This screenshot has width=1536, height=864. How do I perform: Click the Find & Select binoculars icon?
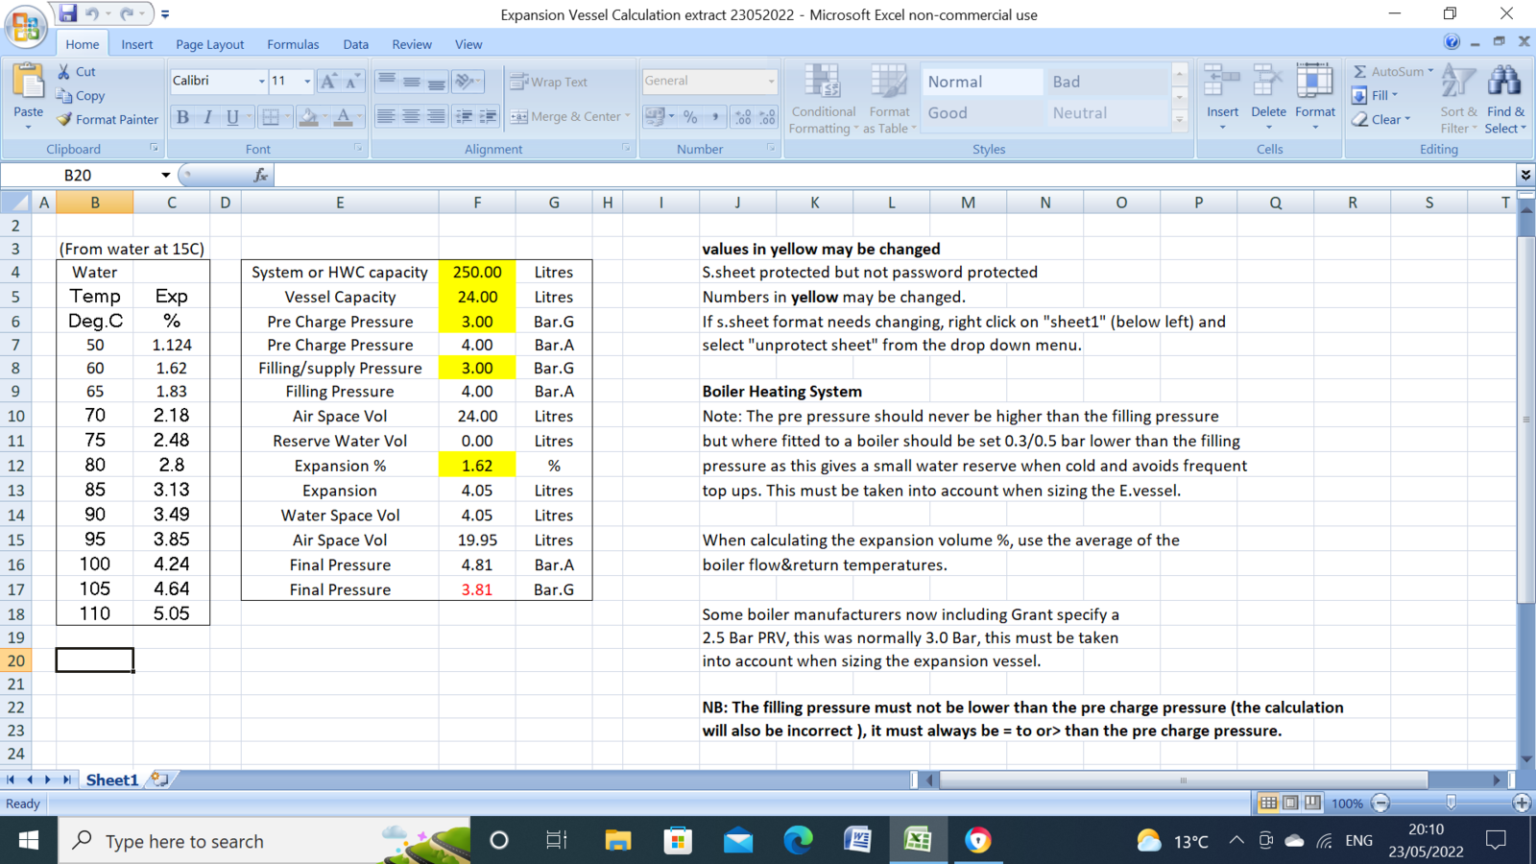[1504, 86]
